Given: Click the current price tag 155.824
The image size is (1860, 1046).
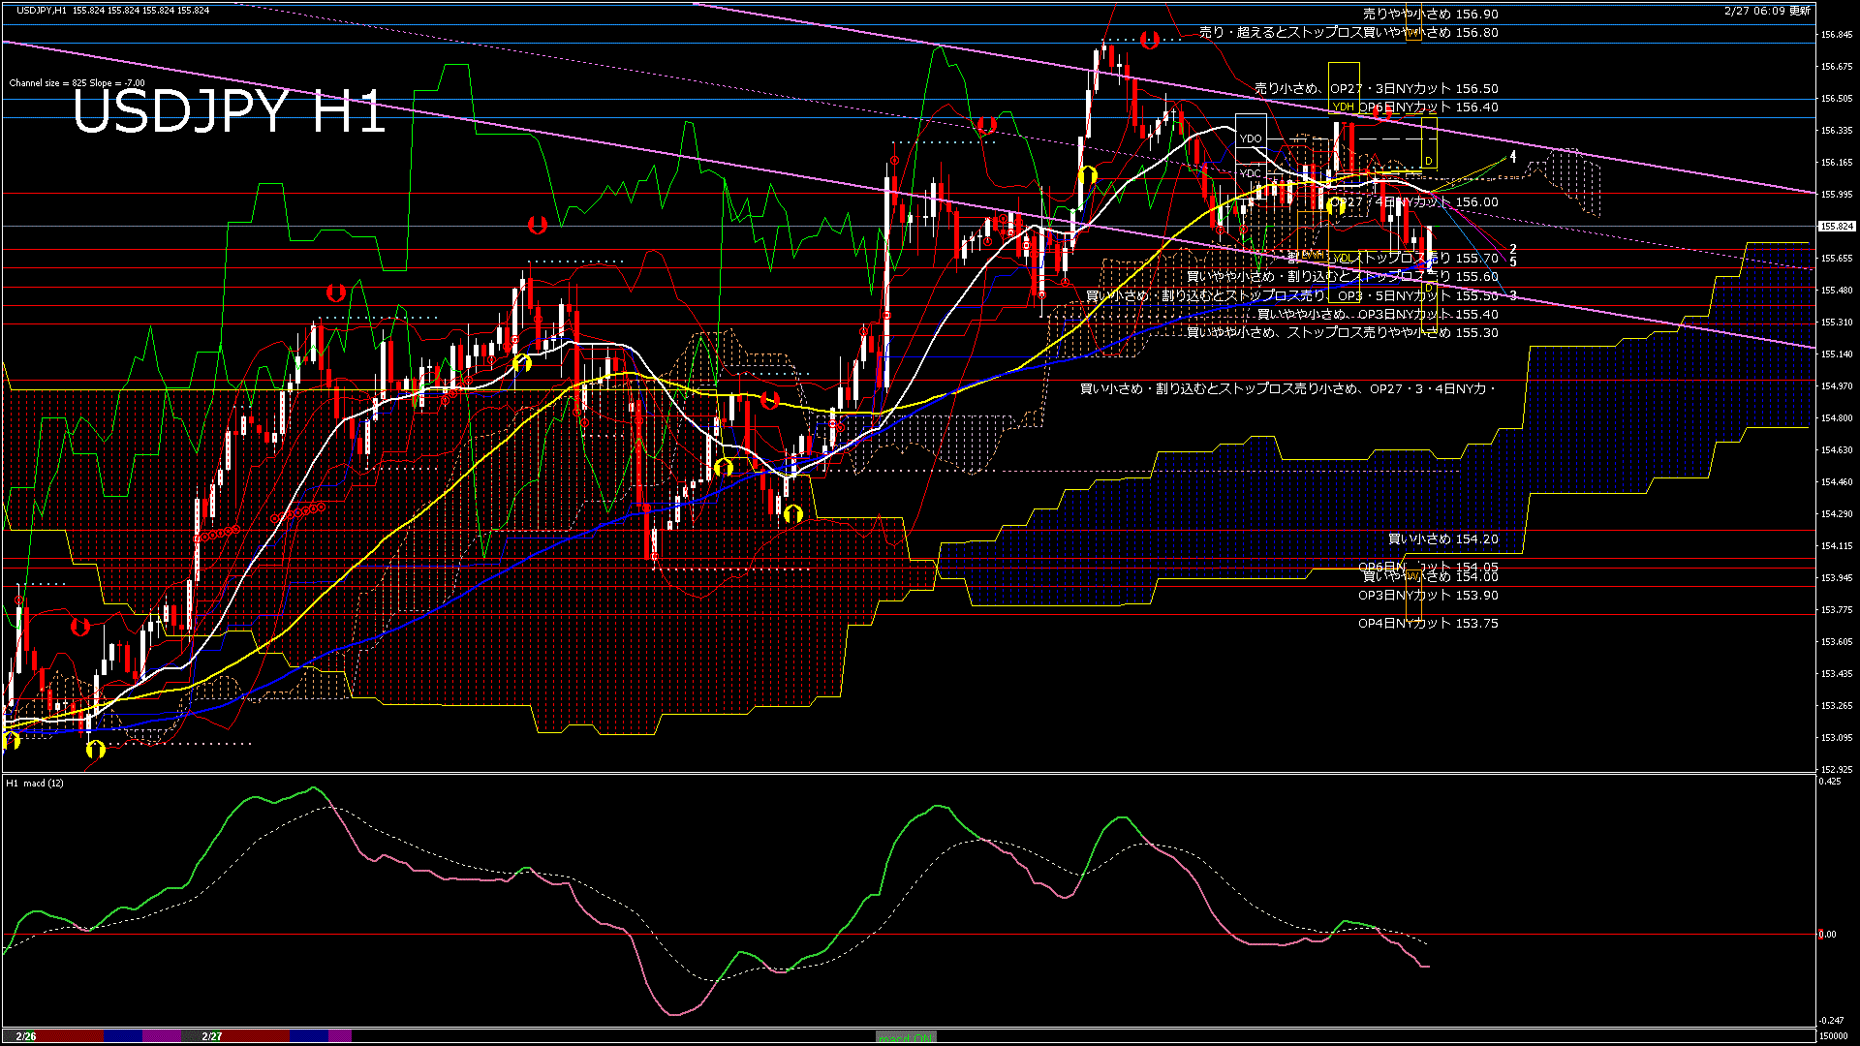Looking at the screenshot, I should pyautogui.click(x=1837, y=226).
